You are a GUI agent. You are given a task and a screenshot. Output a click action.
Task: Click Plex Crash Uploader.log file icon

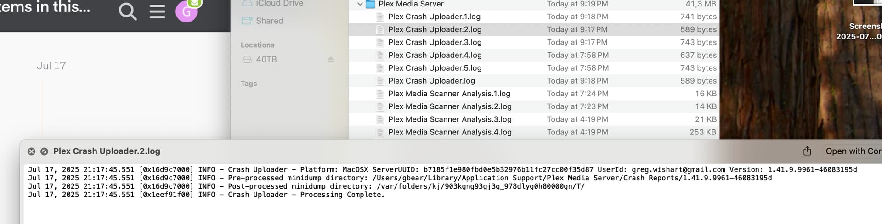[380, 81]
